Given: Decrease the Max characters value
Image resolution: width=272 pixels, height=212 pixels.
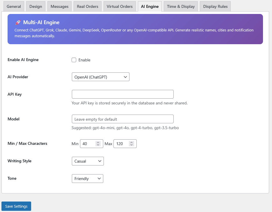Looking at the screenshot, I should click(131, 145).
